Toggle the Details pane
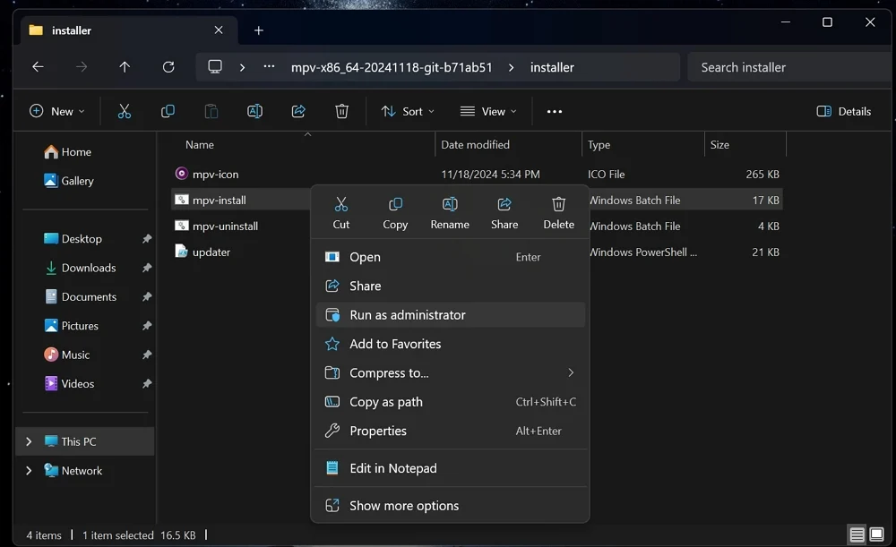Image resolution: width=896 pixels, height=547 pixels. 843,111
